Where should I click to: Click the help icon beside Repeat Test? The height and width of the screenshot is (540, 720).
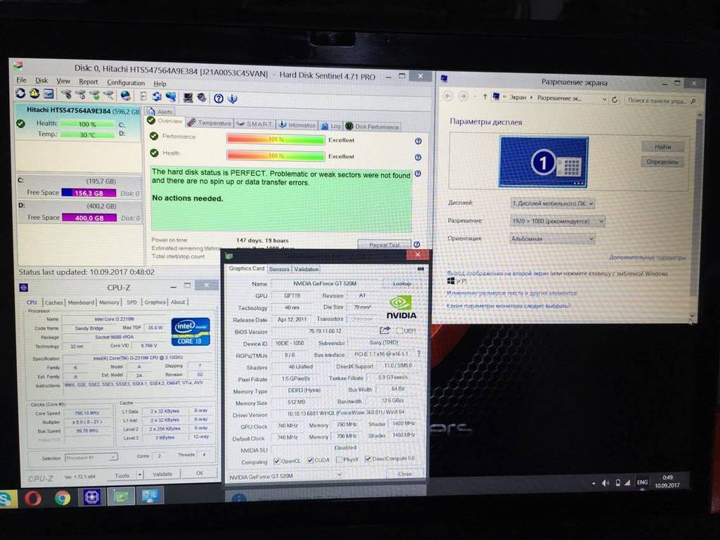[x=417, y=244]
